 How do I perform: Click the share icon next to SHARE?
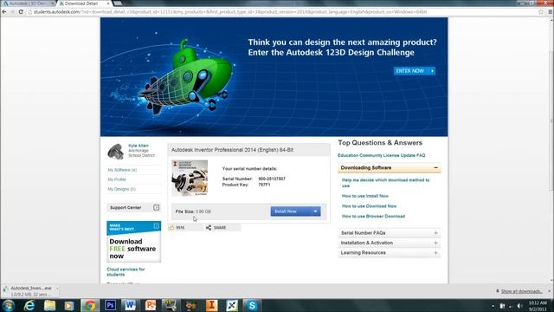209,227
